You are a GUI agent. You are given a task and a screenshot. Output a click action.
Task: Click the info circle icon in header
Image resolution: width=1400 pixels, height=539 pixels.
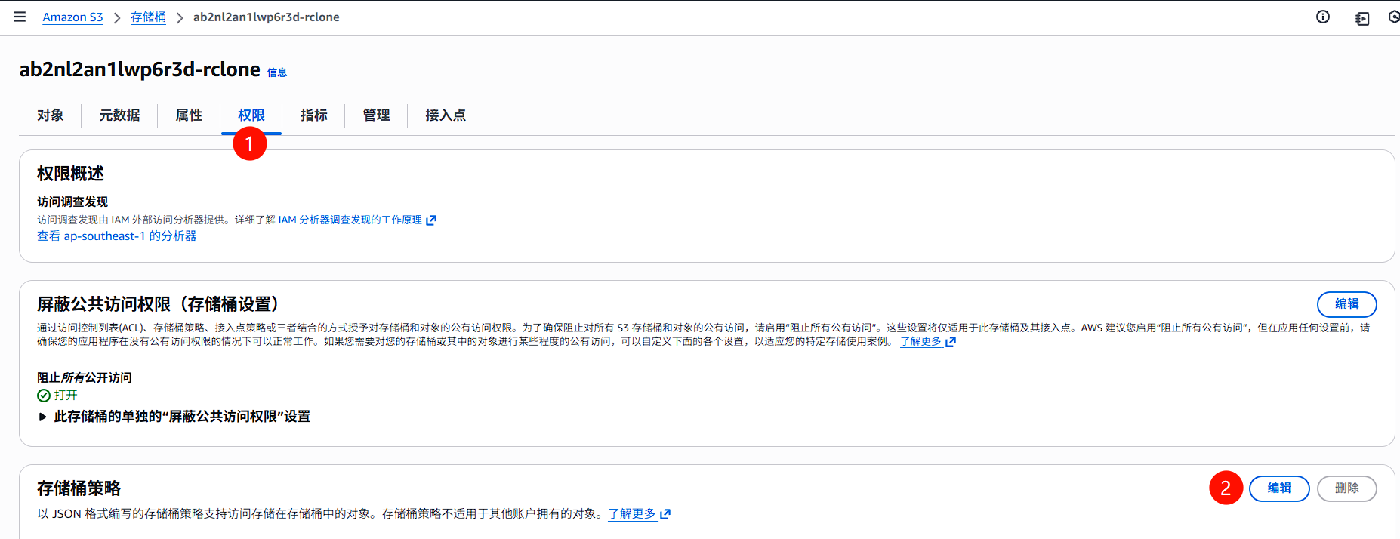pos(1323,17)
